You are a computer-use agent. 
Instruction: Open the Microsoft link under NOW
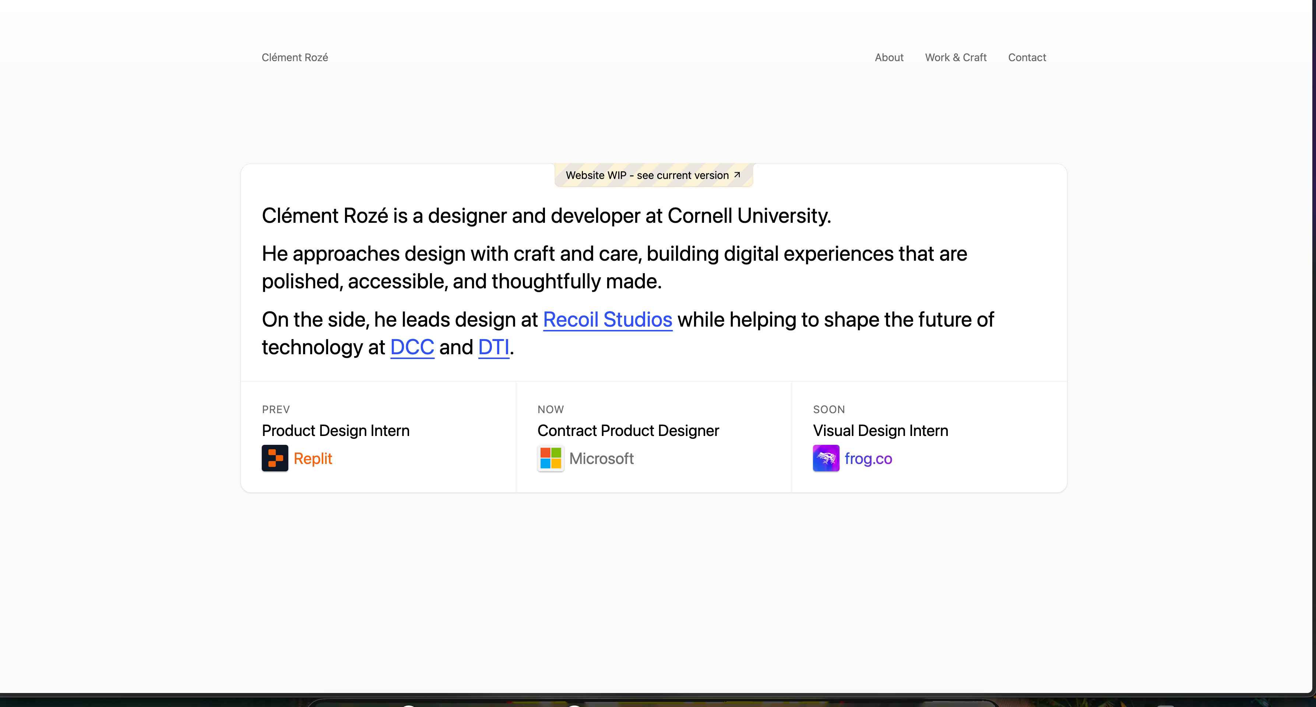601,458
